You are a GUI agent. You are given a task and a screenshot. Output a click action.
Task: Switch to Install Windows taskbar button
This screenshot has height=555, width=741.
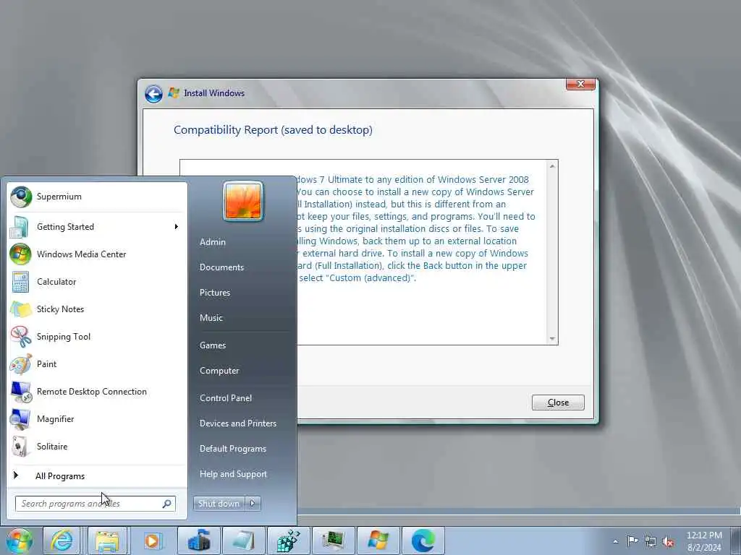point(378,541)
